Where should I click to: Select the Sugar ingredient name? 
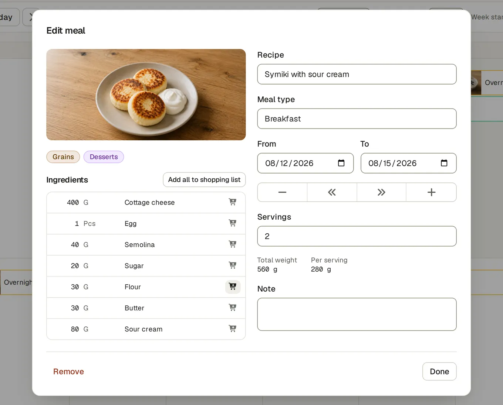coord(134,266)
